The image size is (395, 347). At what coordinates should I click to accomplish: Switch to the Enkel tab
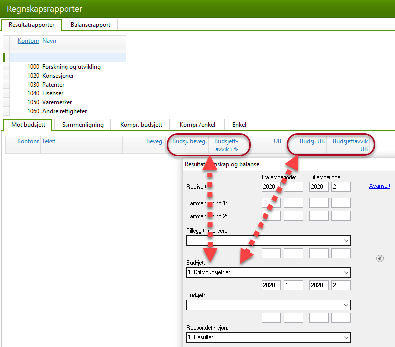(239, 125)
